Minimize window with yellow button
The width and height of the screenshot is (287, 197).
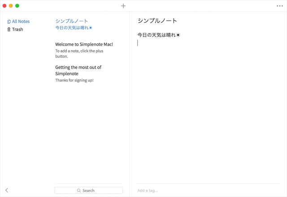click(x=11, y=6)
